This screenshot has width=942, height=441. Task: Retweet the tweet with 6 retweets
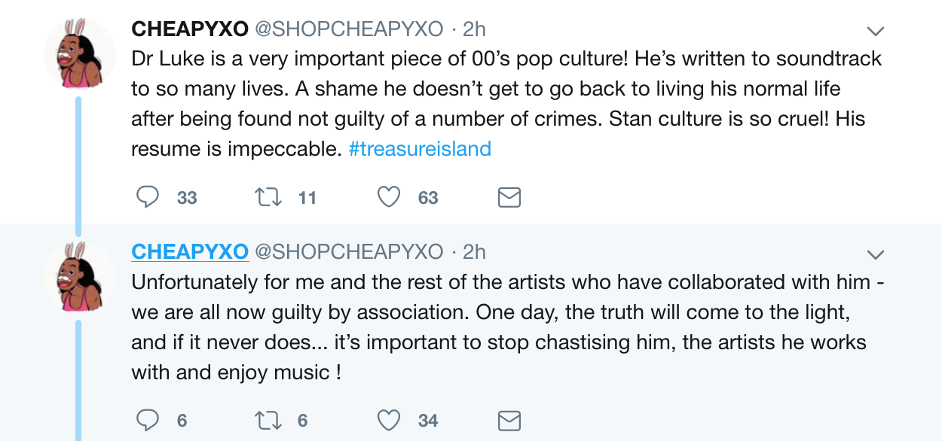pyautogui.click(x=267, y=420)
